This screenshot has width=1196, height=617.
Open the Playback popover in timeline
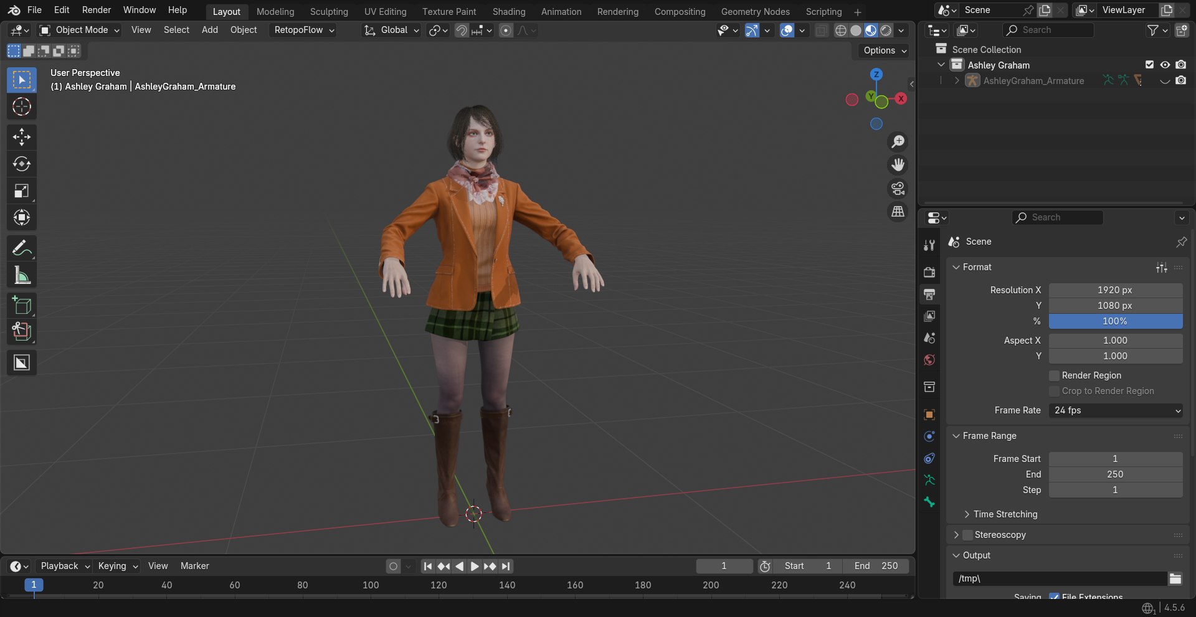[65, 566]
